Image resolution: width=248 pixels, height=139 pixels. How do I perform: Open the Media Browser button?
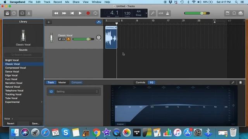241,13
